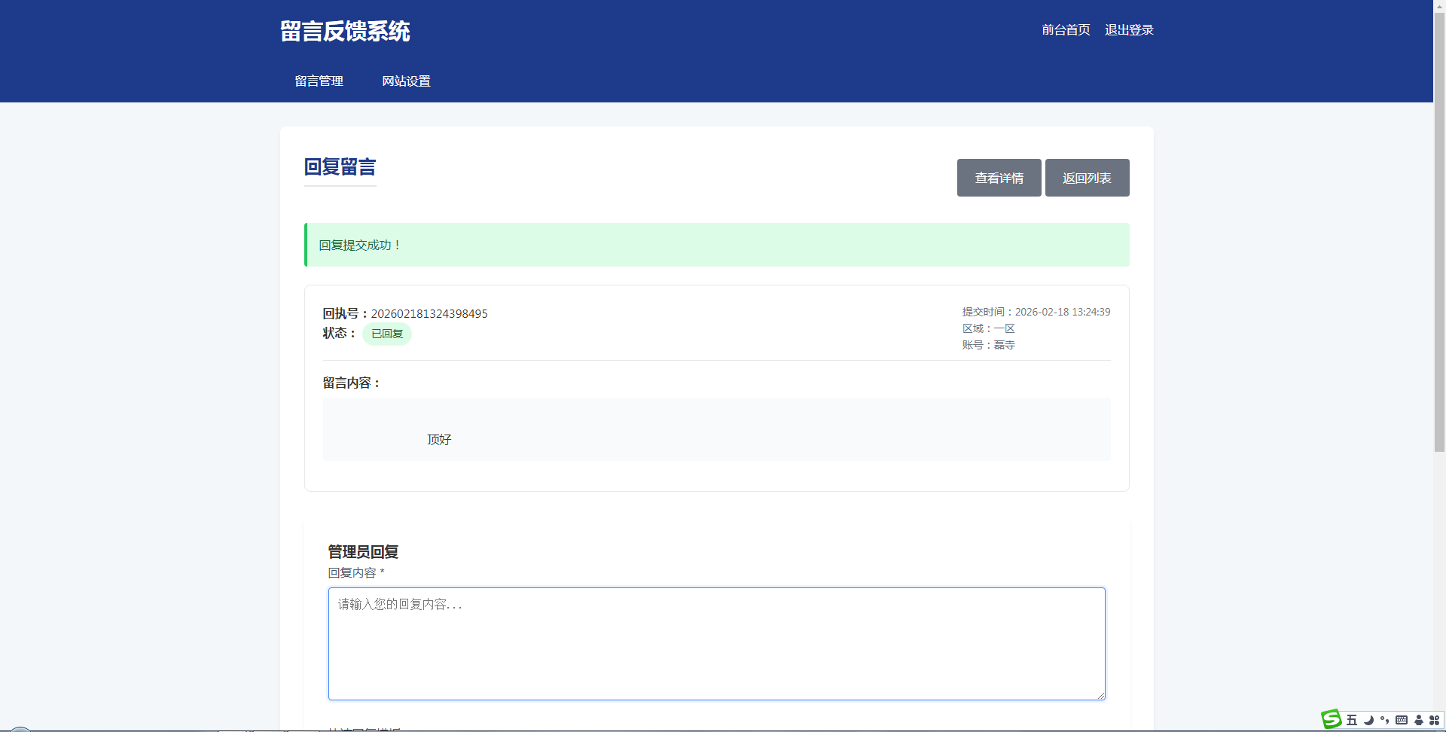The height and width of the screenshot is (732, 1446).
Task: Focus the 回复内容 text area
Action: 716,644
